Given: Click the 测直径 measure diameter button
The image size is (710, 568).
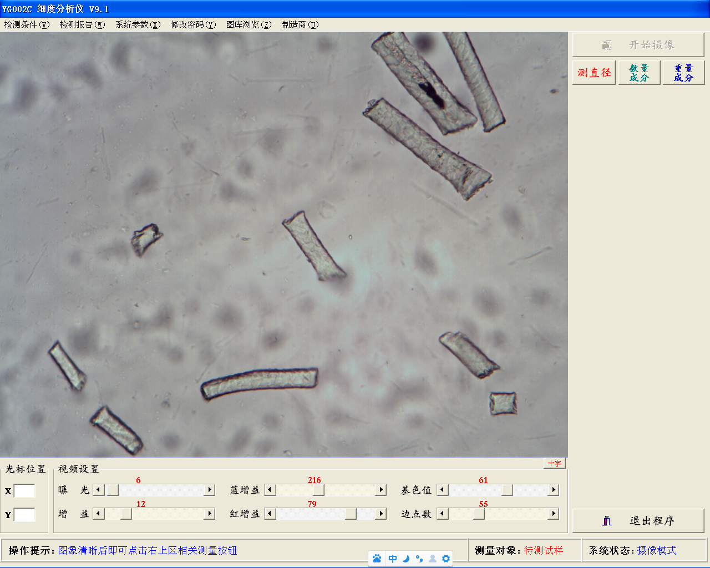Looking at the screenshot, I should coord(594,73).
